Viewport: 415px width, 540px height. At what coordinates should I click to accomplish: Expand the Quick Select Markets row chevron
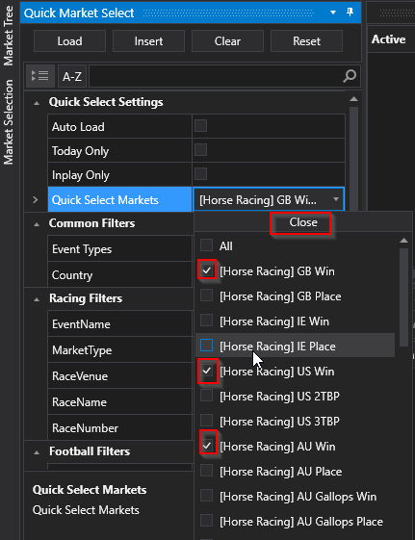tap(35, 200)
